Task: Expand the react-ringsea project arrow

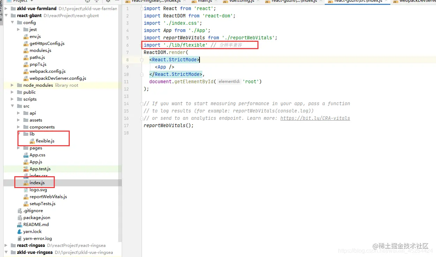Action: coord(6,246)
